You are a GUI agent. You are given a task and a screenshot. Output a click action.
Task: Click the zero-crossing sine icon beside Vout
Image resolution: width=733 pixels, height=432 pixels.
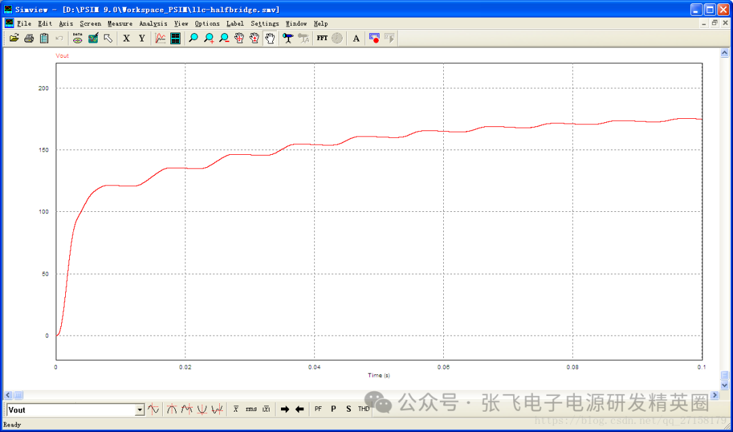click(153, 409)
